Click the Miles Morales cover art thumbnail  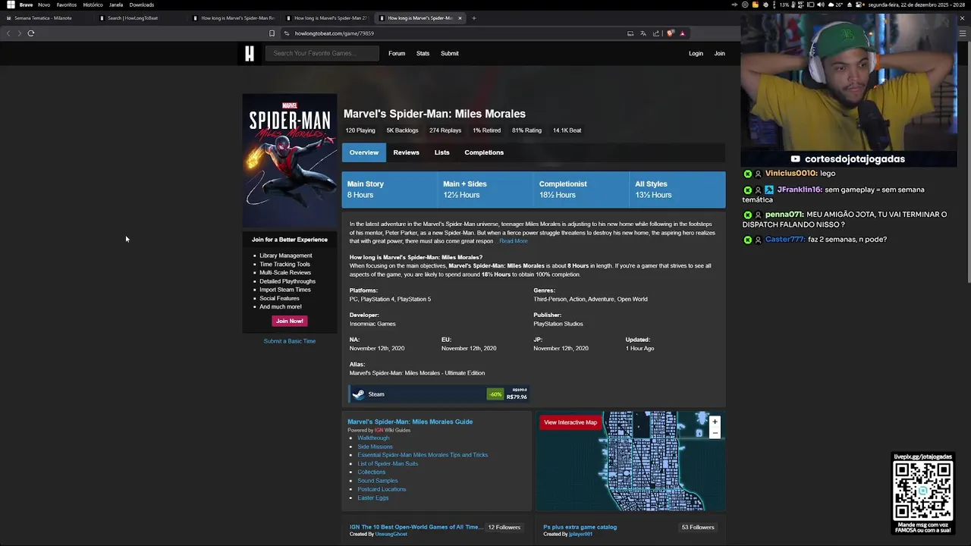coord(290,160)
